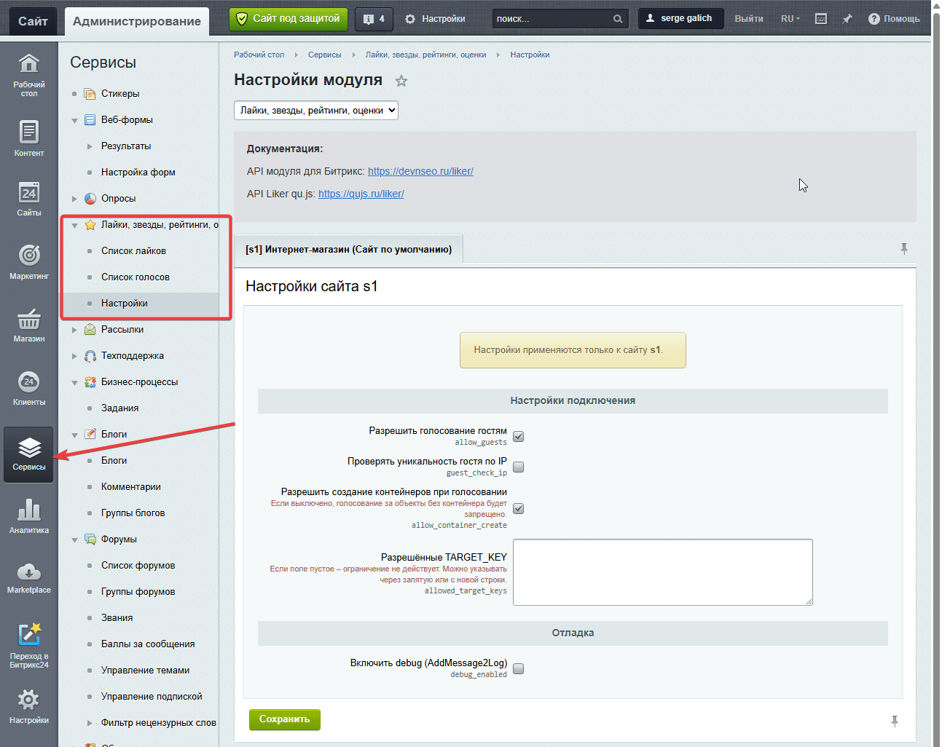The image size is (942, 747).
Task: Collapse the Блоги parent tree node
Action: 74,435
